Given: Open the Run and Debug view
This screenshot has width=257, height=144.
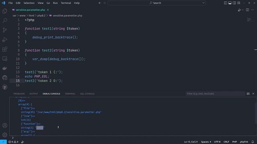Looking at the screenshot, I should tap(5, 40).
